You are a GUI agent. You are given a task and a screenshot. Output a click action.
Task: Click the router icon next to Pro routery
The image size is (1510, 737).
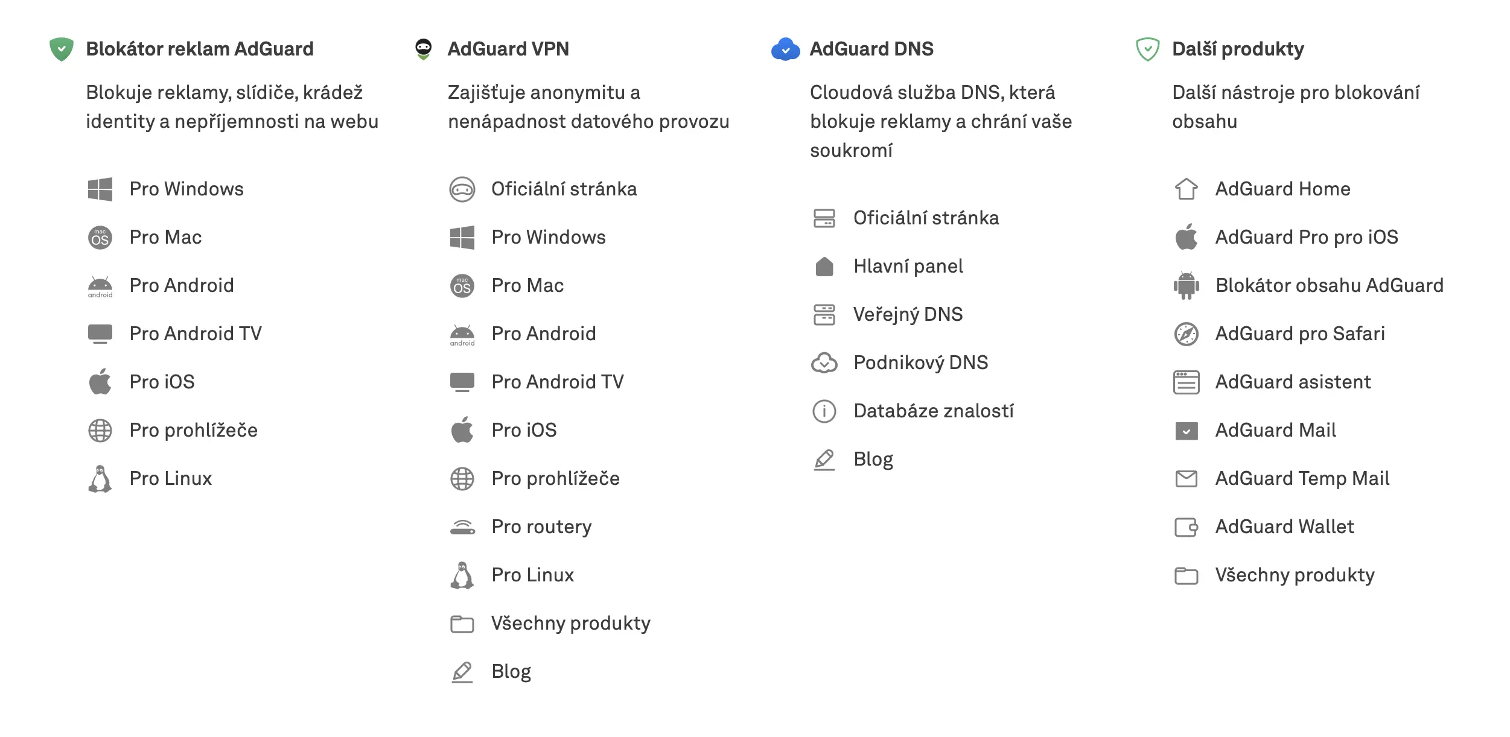[x=462, y=526]
